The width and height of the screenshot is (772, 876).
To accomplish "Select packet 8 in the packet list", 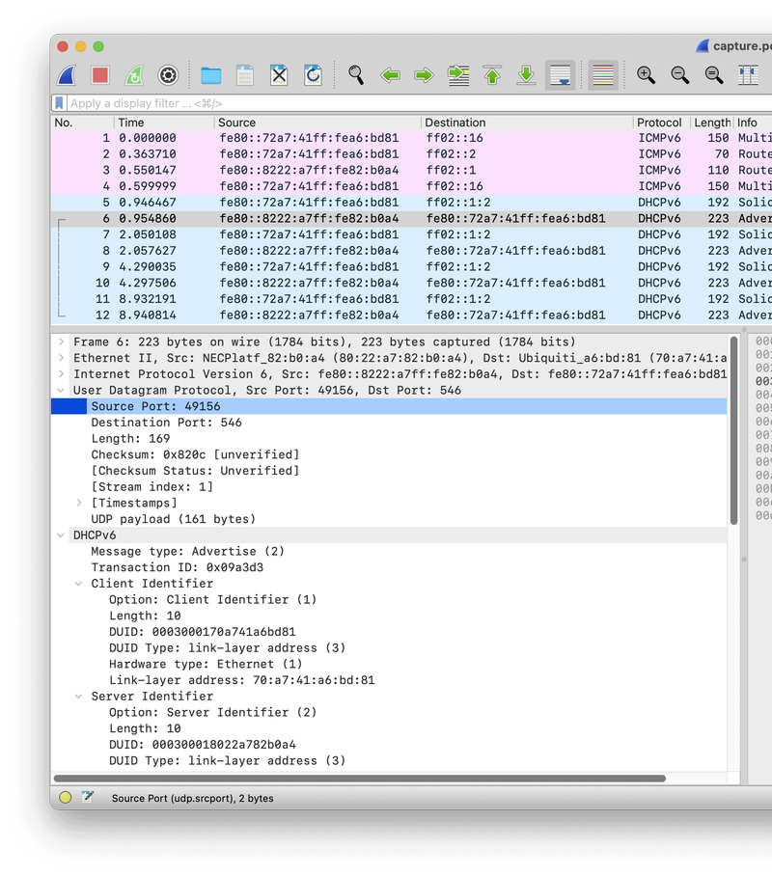I will [x=289, y=251].
